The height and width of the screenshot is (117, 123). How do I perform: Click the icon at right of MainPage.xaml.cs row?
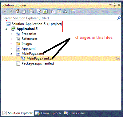point(117,58)
